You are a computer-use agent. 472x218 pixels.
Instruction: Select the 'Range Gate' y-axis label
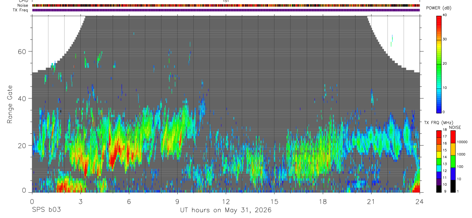(10, 104)
